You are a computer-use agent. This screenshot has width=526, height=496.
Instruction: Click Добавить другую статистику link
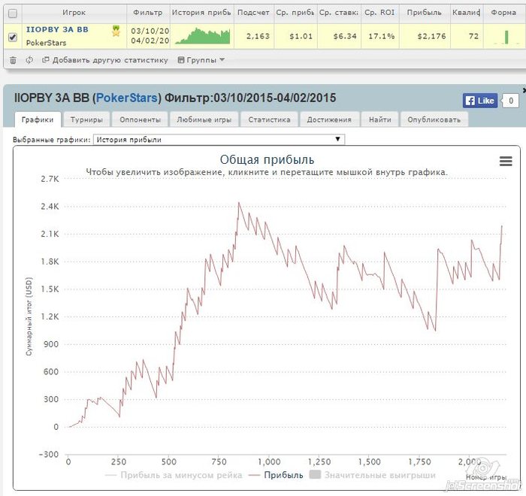(x=104, y=60)
